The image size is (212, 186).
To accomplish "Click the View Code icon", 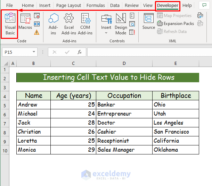I will pos(132,24).
